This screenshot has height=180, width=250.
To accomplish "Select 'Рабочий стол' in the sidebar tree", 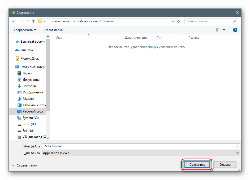I will tap(27, 111).
